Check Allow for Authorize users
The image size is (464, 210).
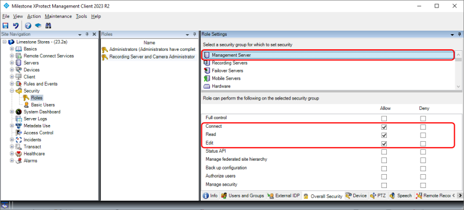[x=384, y=177]
